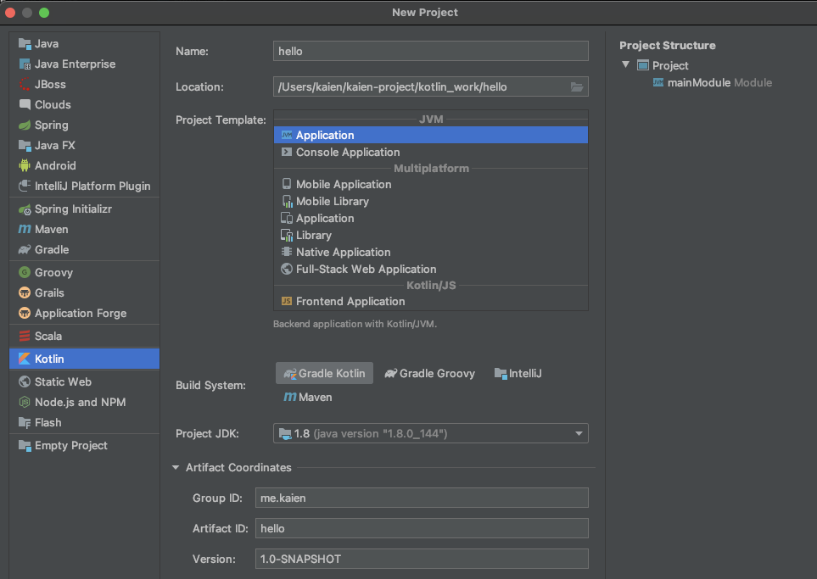Switch build system to Gradle Groovy
The image size is (817, 579).
(430, 373)
